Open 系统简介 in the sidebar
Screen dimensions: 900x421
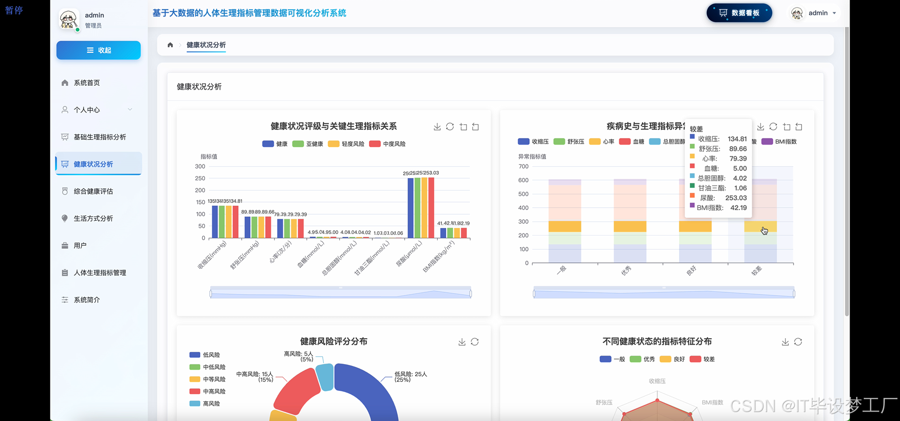pos(98,300)
